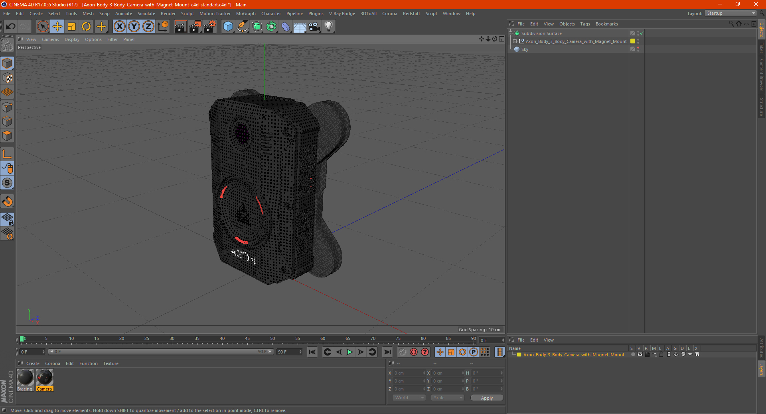This screenshot has height=414, width=766.
Task: Open the Layout Startup dropdown
Action: point(730,13)
